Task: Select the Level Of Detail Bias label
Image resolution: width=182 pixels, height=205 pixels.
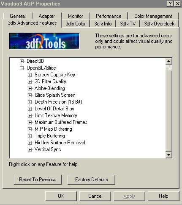Action: (54, 109)
